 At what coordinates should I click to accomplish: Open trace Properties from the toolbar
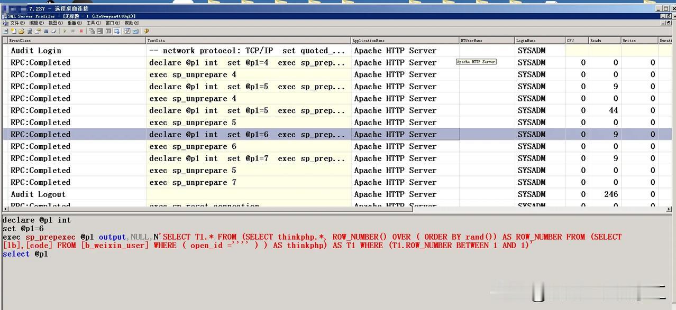(38, 31)
